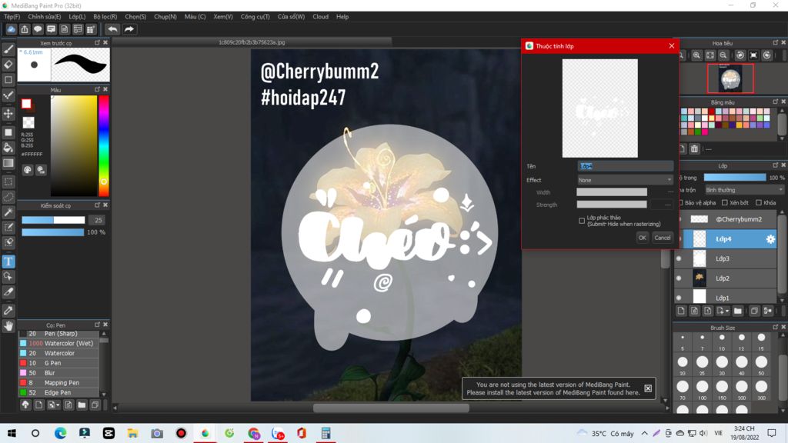Toggle visibility of Lớp3 layer

tap(679, 258)
